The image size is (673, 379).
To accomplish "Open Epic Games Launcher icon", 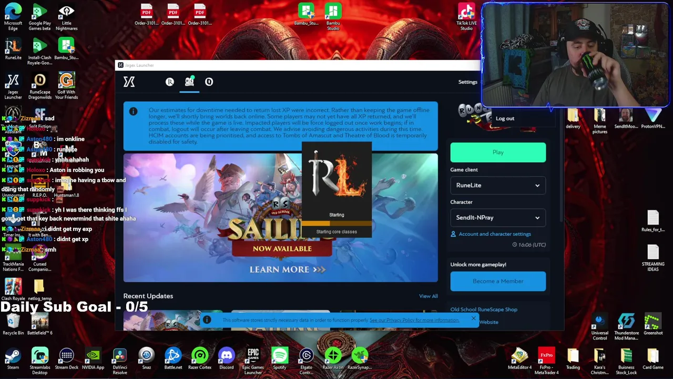I will pyautogui.click(x=253, y=361).
